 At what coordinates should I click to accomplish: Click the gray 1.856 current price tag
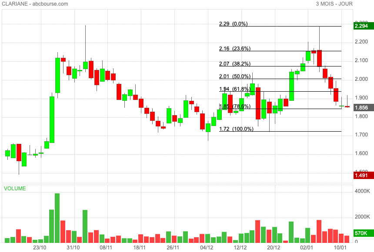pos(364,107)
